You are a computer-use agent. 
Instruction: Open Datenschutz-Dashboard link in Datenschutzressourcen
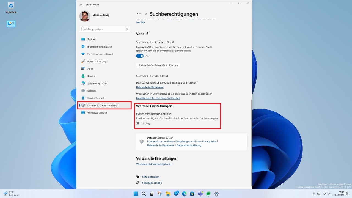pyautogui.click(x=161, y=145)
